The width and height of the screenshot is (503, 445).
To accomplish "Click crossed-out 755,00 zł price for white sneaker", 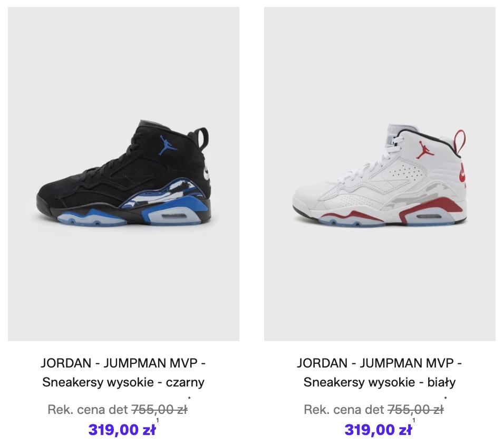I will click(416, 409).
